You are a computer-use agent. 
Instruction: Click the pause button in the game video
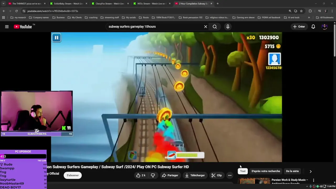click(56, 38)
